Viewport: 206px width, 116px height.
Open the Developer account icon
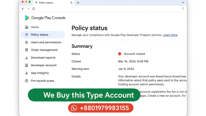click(x=27, y=65)
